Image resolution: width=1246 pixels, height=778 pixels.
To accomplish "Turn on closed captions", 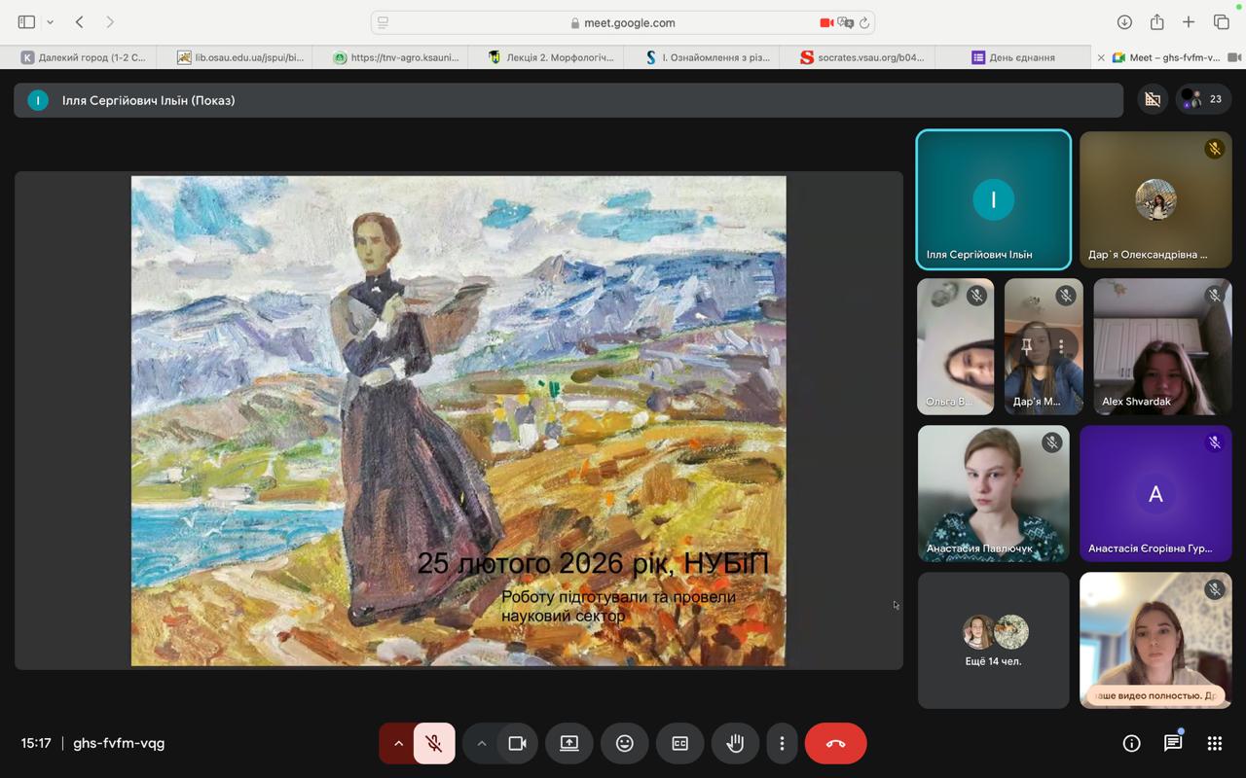I will click(x=679, y=744).
